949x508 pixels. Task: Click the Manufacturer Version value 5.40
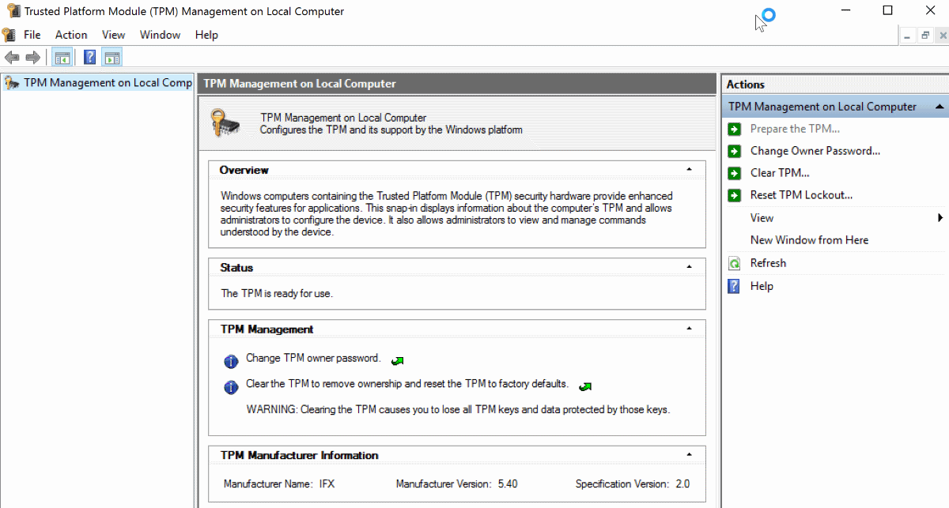(x=508, y=484)
